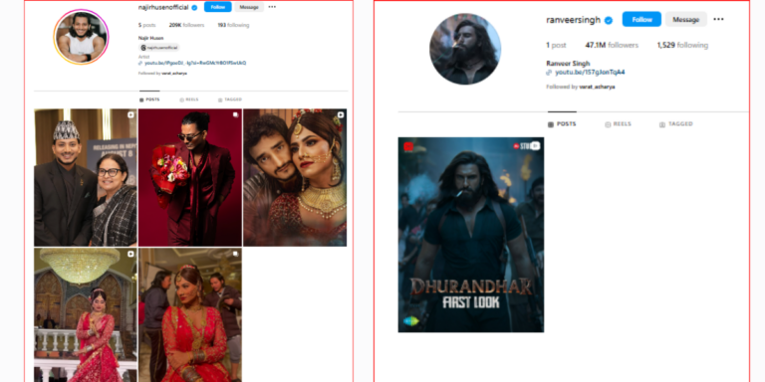Follow the najirhusenofficial account
Screen dimensions: 765x382
click(217, 7)
